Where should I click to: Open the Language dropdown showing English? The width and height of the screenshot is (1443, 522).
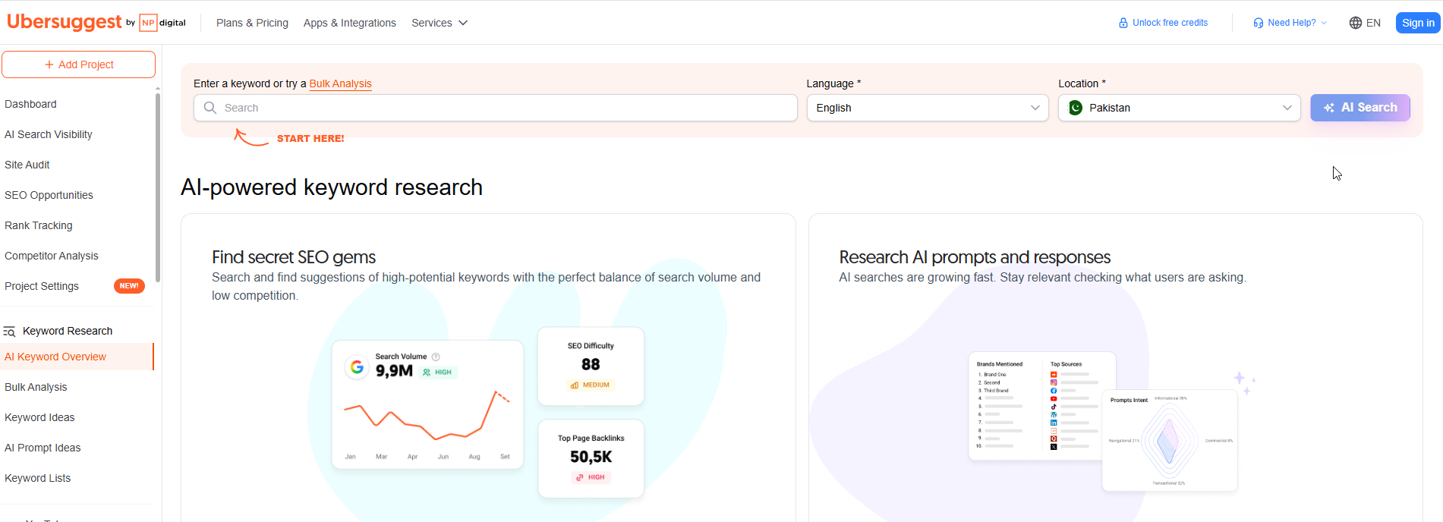(928, 108)
